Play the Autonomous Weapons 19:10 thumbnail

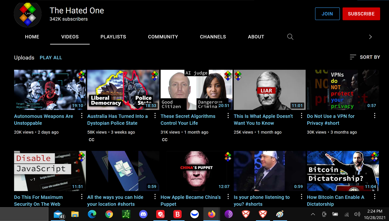pyautogui.click(x=50, y=90)
